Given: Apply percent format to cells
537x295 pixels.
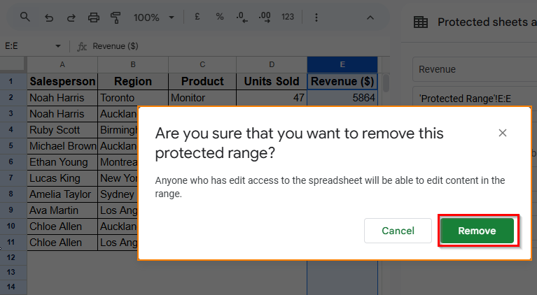Looking at the screenshot, I should (220, 17).
